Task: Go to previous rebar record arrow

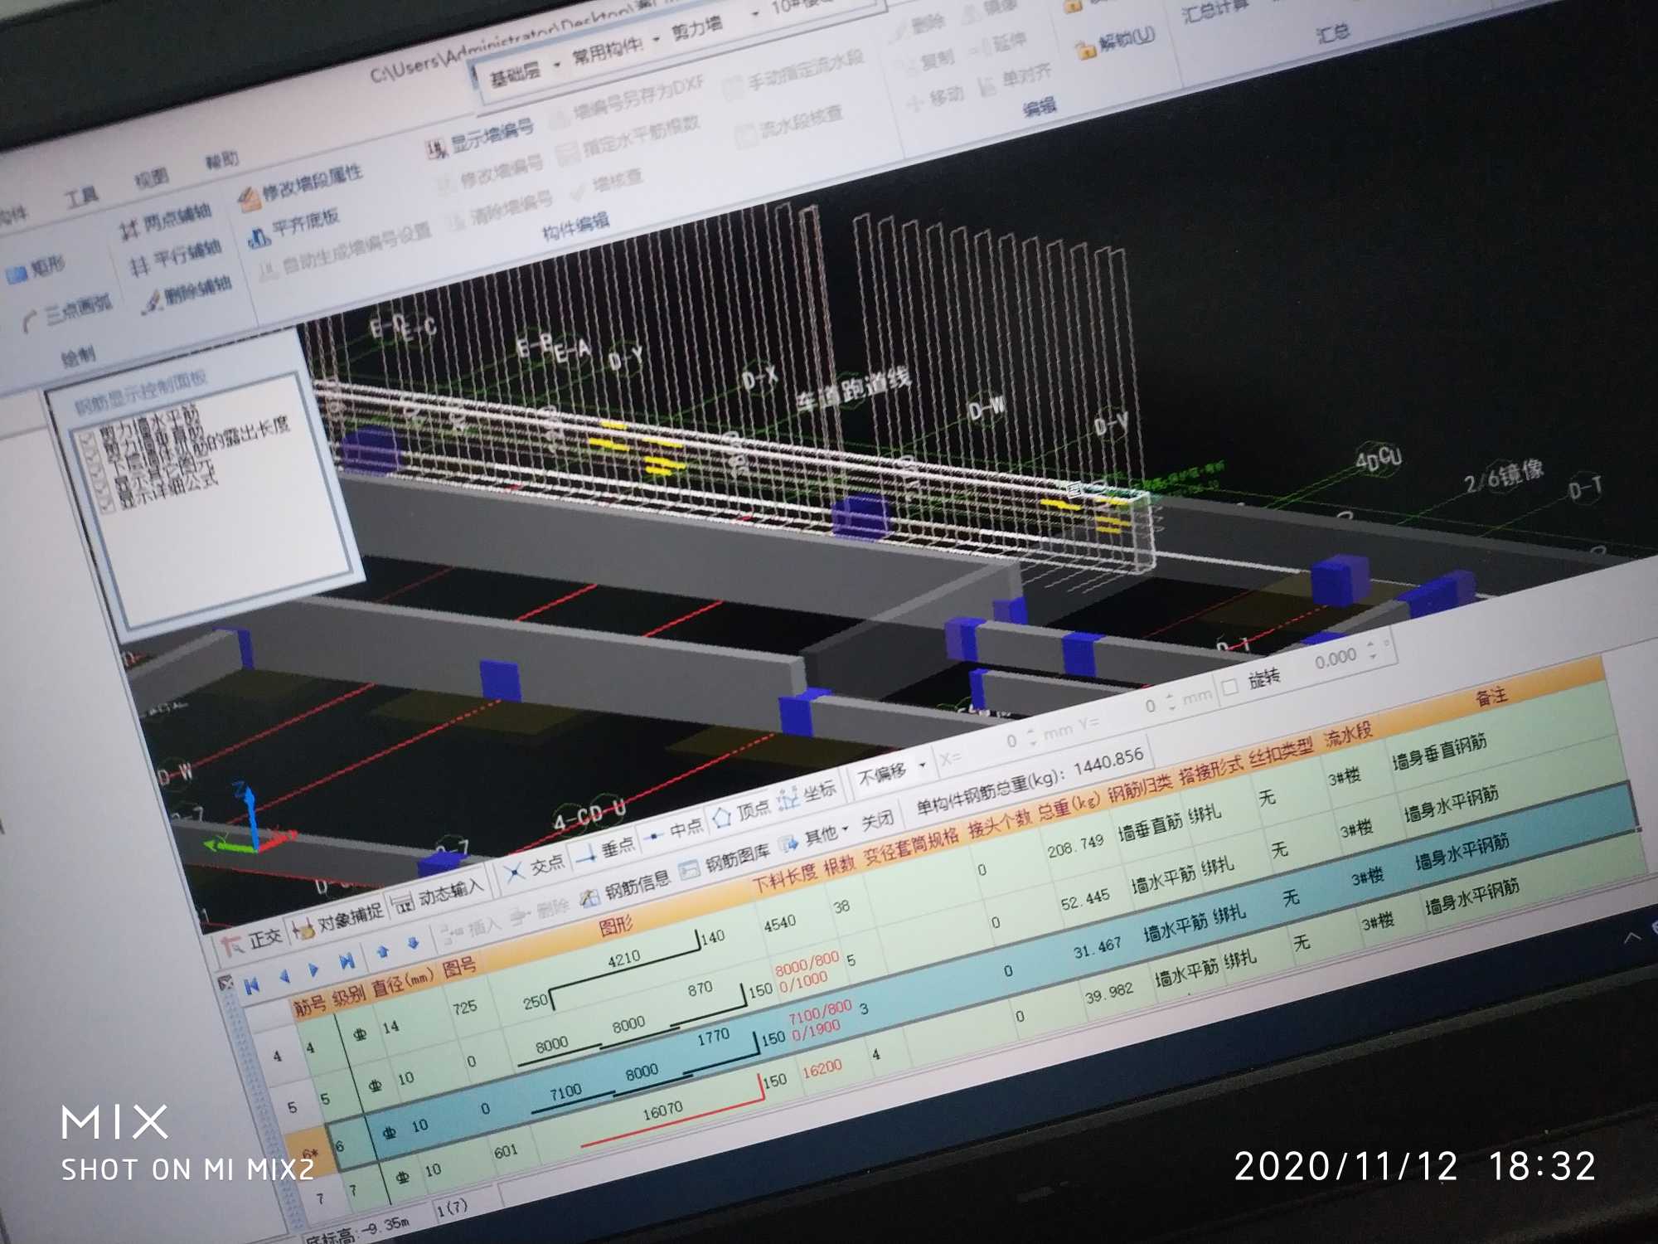Action: click(284, 975)
